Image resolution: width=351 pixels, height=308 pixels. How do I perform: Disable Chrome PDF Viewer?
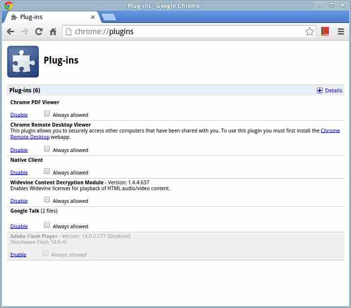pos(19,115)
